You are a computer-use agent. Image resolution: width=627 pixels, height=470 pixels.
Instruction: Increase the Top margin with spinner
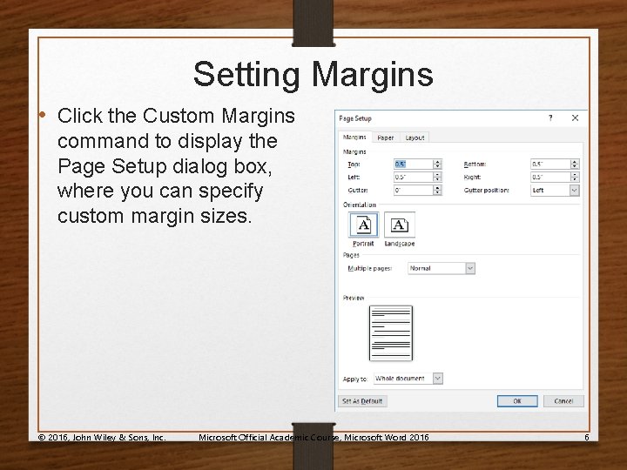click(437, 162)
